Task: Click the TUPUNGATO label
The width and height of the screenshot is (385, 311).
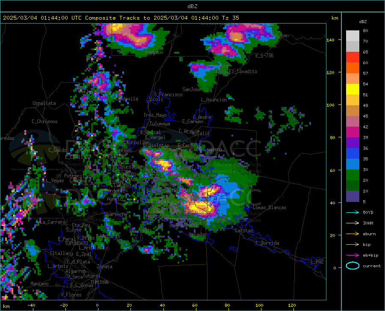Action: (x=77, y=243)
